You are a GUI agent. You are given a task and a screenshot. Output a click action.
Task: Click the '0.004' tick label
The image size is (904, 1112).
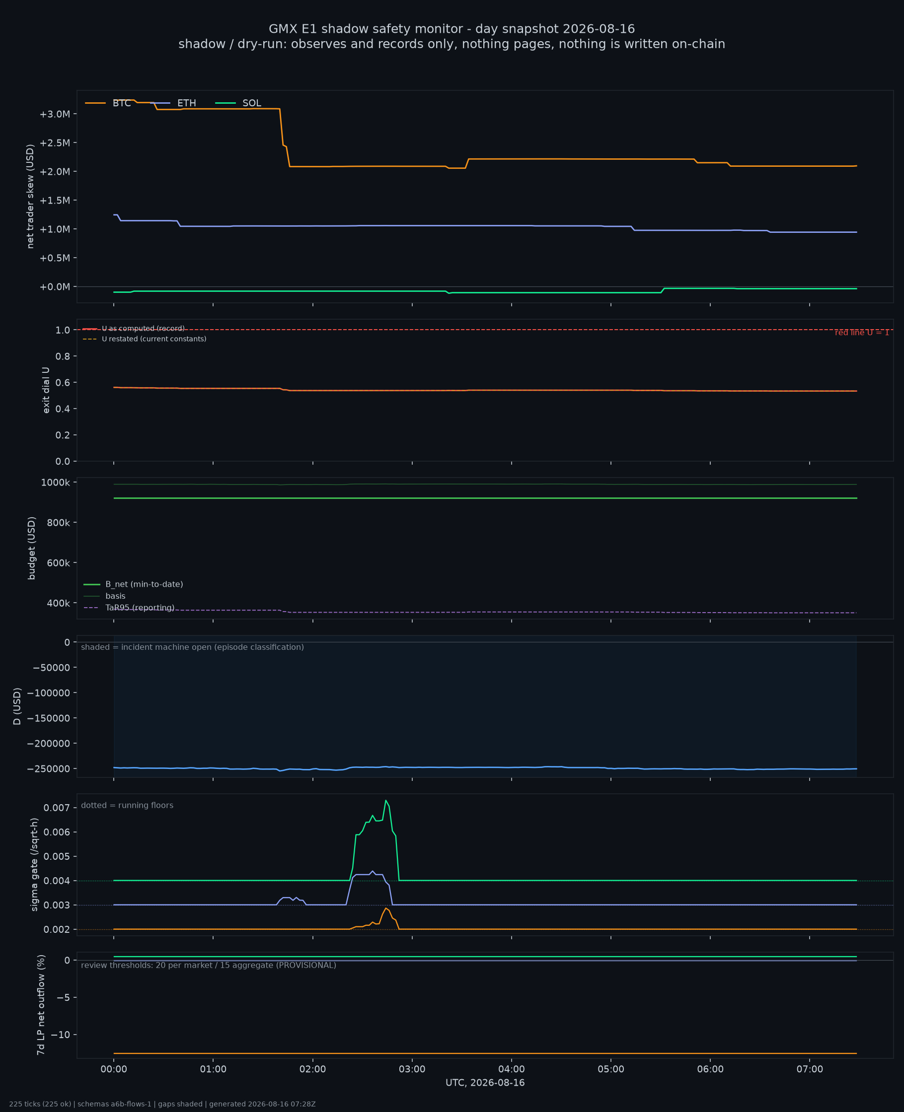click(57, 881)
